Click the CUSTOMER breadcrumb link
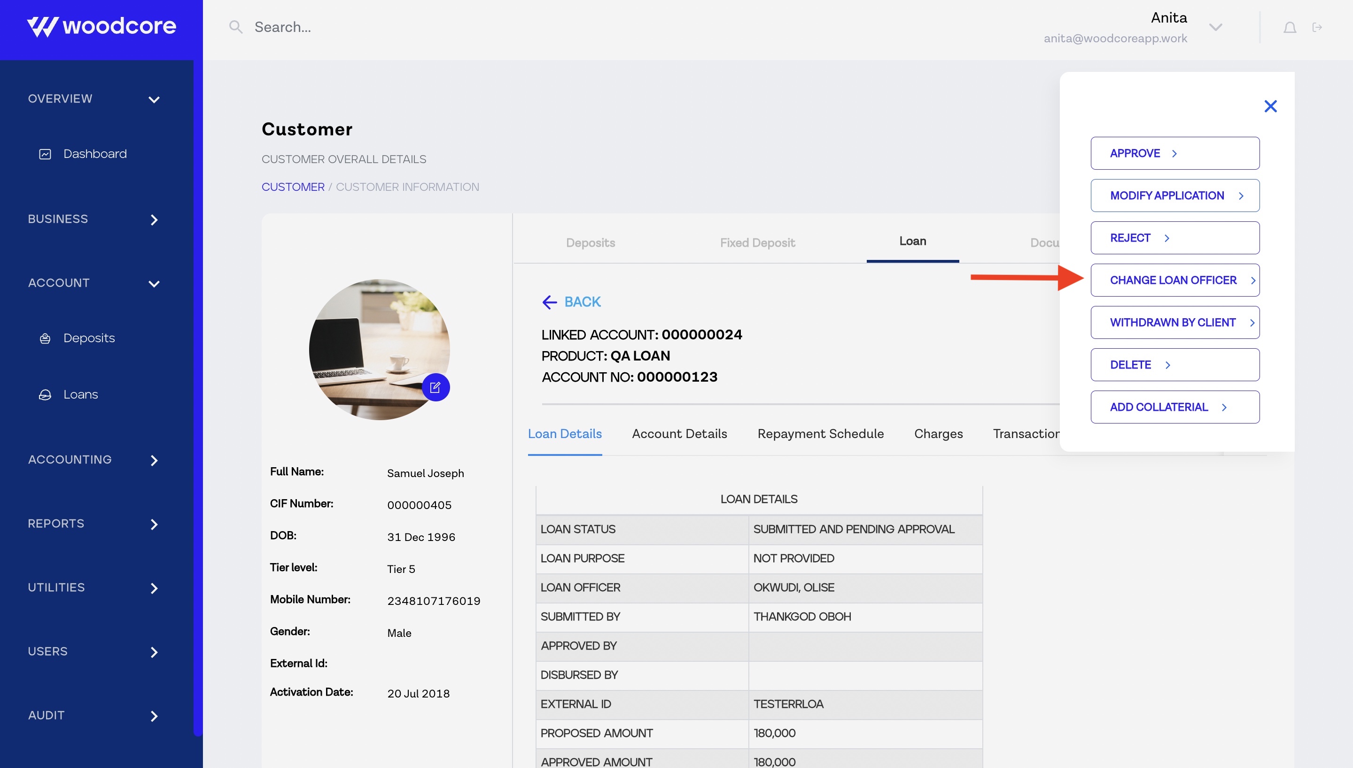 coord(293,187)
